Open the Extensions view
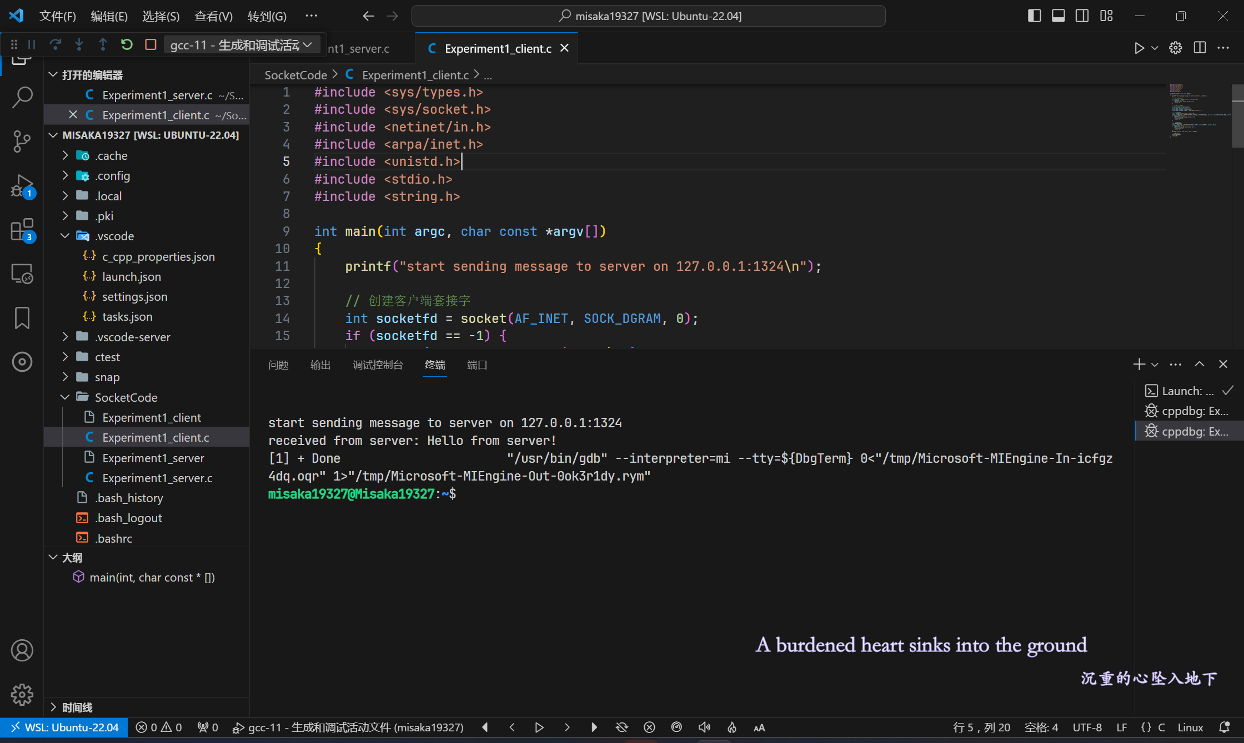1244x743 pixels. tap(22, 229)
